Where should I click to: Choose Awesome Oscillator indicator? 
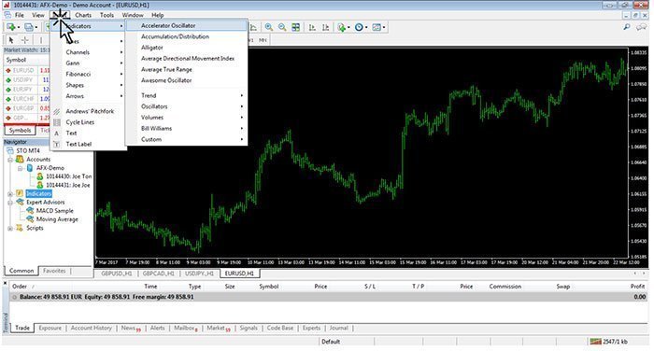click(186, 80)
